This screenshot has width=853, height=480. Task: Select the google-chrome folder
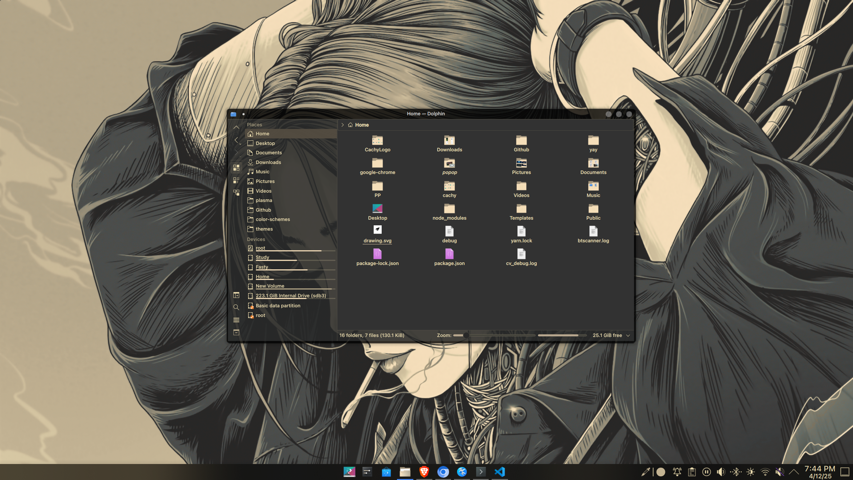pyautogui.click(x=377, y=167)
